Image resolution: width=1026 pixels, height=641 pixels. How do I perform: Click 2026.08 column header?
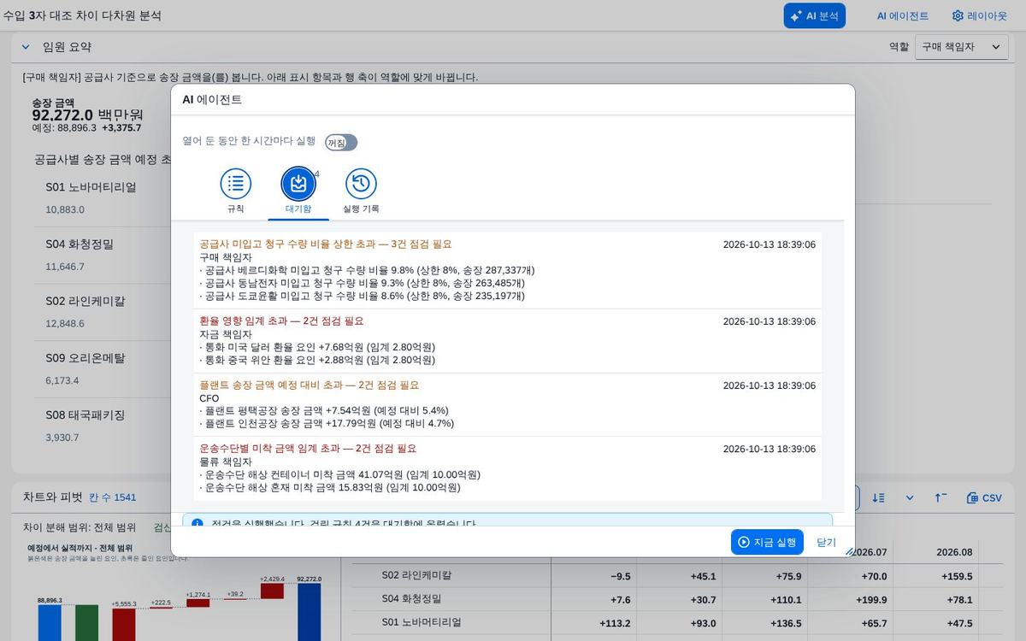(954, 552)
